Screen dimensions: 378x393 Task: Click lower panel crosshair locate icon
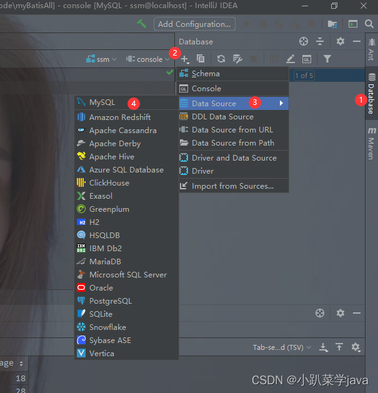[x=320, y=313]
